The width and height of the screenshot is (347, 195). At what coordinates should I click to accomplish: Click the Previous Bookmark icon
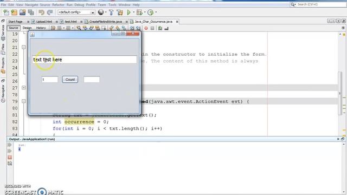pos(111,28)
